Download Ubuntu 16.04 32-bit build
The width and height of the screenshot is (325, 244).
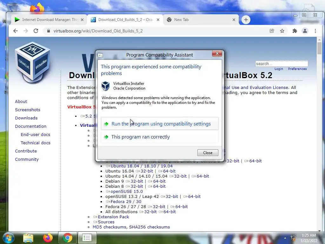coord(147,171)
